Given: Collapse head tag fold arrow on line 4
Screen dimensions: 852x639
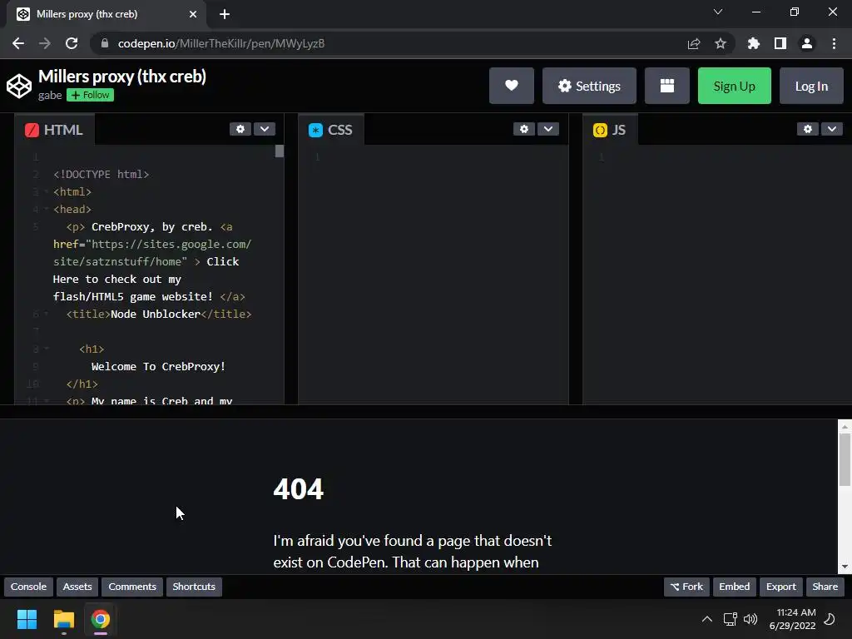Looking at the screenshot, I should coord(47,209).
